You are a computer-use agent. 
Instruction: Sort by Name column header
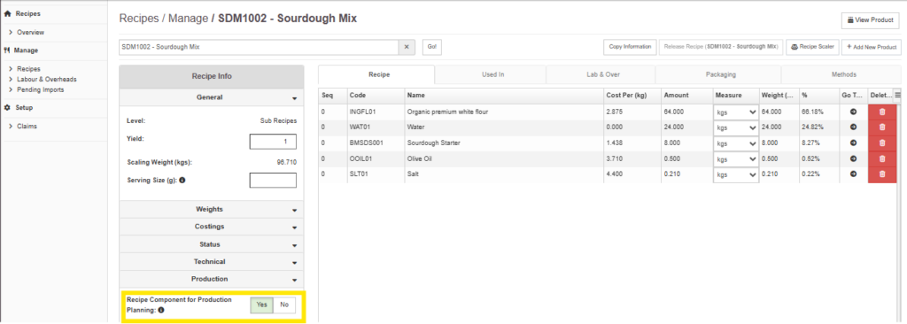tap(503, 95)
